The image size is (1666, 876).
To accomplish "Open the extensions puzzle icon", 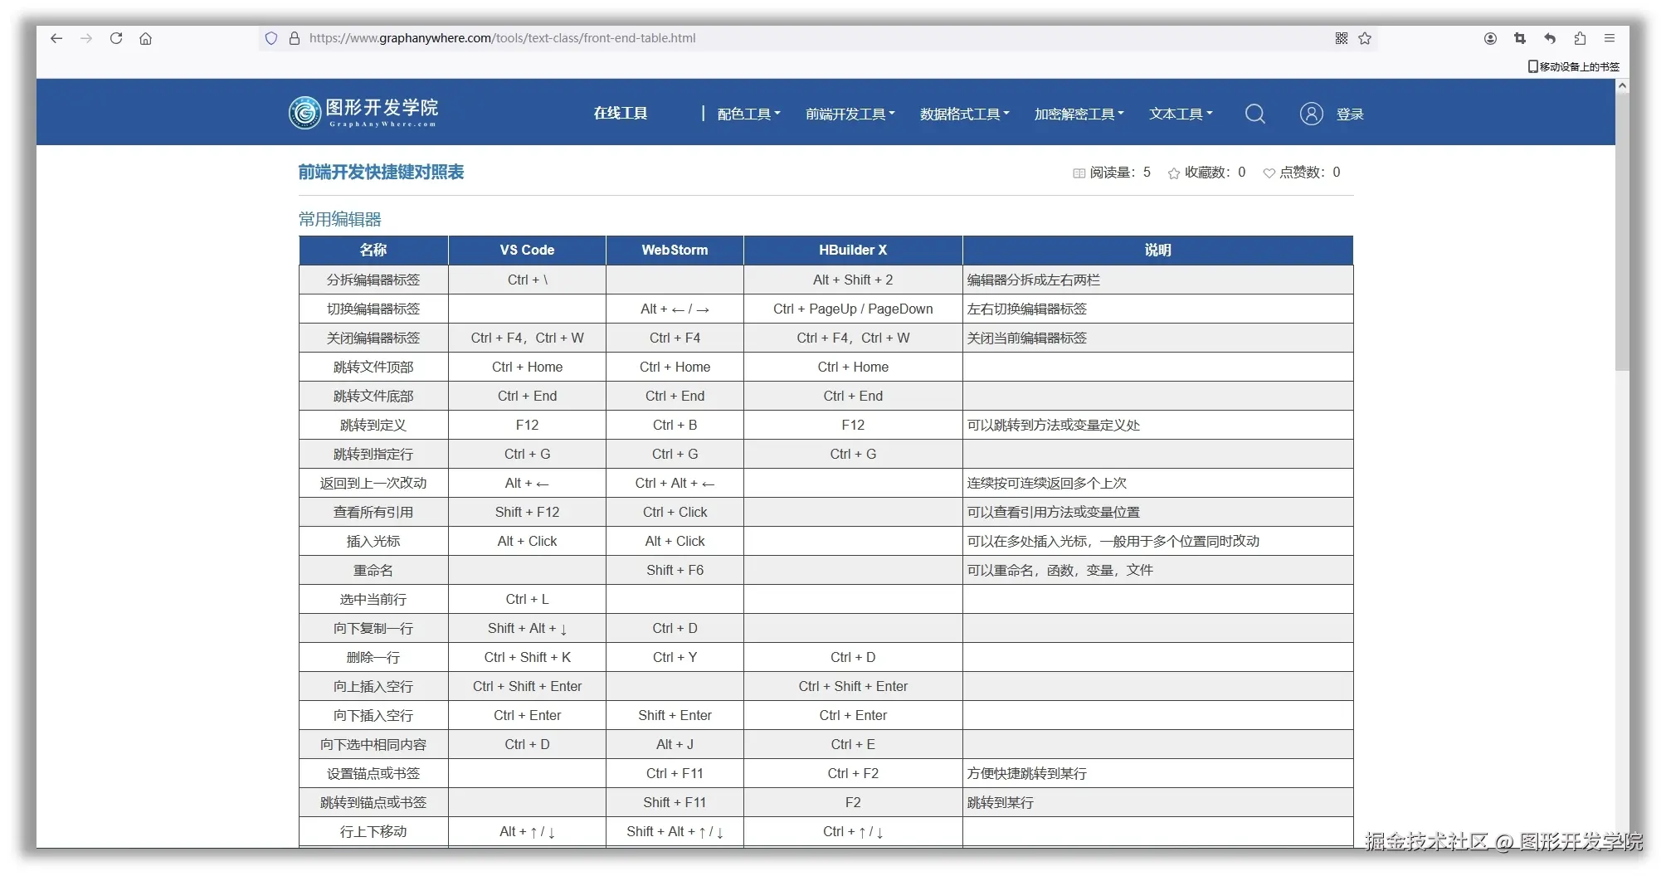I will [1580, 38].
